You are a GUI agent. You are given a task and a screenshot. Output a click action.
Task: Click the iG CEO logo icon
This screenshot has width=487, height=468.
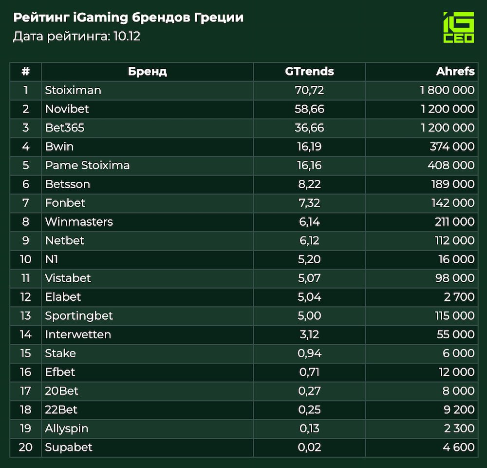(458, 27)
